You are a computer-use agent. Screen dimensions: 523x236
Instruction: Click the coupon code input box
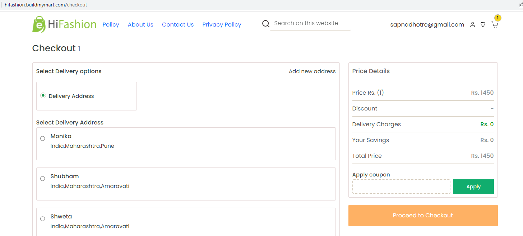tap(401, 187)
